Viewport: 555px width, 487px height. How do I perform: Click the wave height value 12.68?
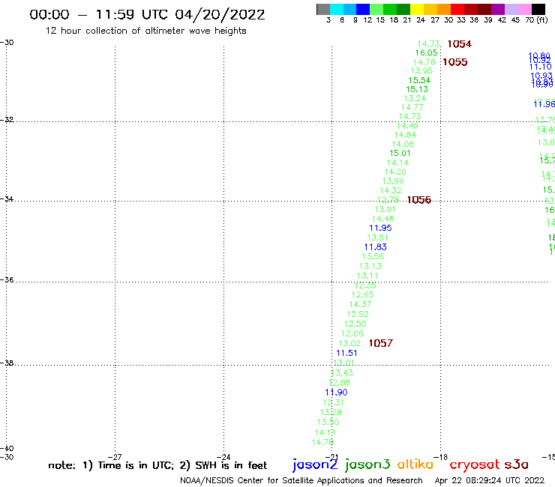(x=340, y=383)
